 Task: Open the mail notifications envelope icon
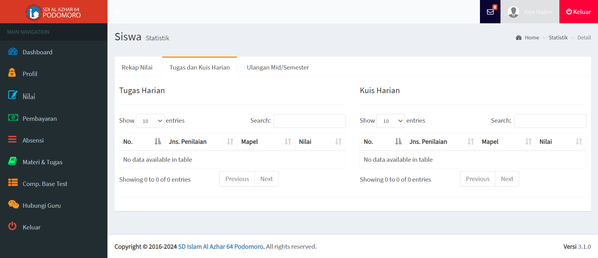pyautogui.click(x=490, y=12)
